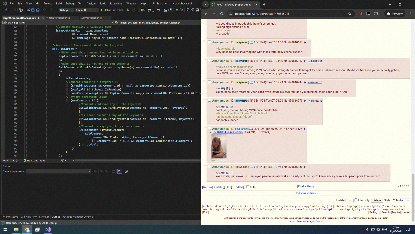Image resolution: width=415 pixels, height=234 pixels.
Task: Open Chrome three-dot menu
Action: pyautogui.click(x=410, y=14)
